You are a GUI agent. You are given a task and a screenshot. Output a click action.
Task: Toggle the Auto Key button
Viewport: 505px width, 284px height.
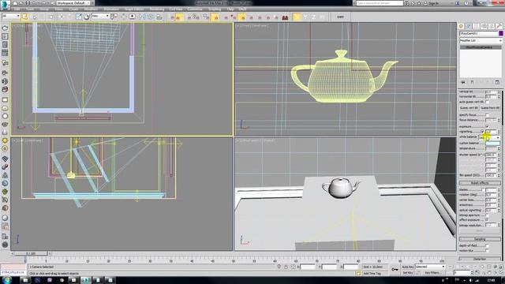point(407,267)
